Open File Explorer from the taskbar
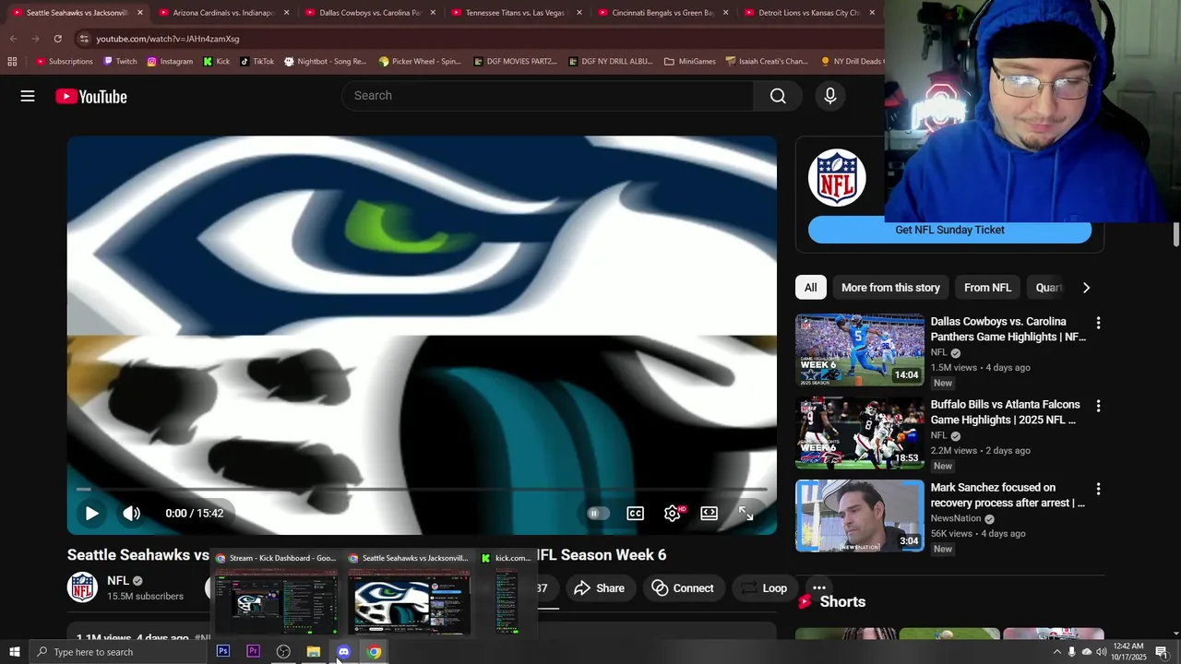 314,652
